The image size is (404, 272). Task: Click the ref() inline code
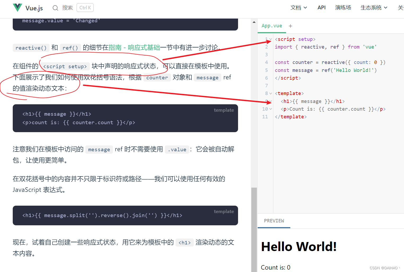(x=70, y=48)
